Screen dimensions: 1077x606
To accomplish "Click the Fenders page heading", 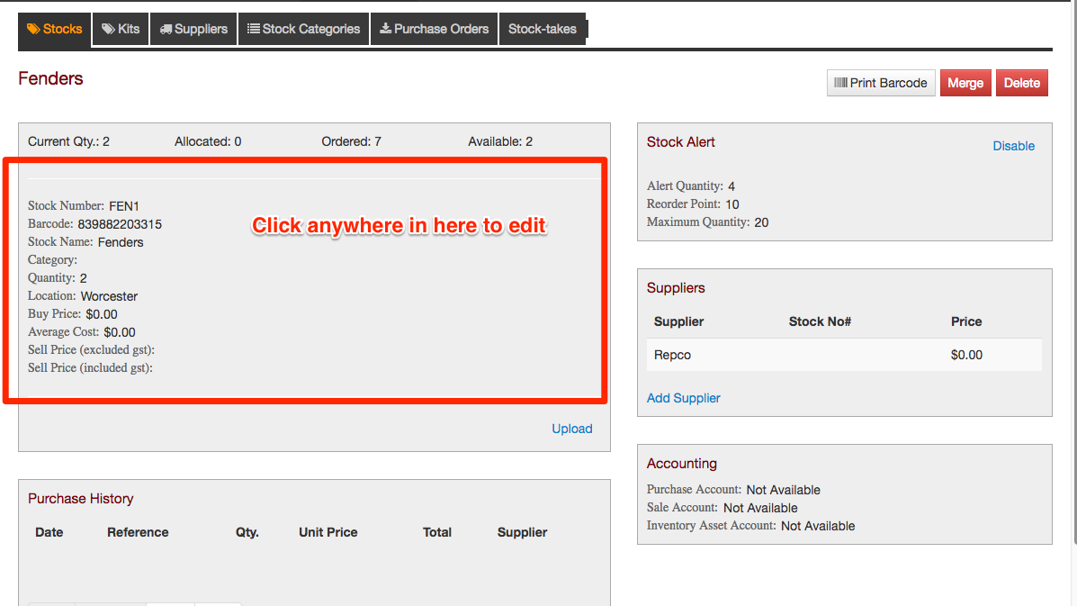I will 50,78.
